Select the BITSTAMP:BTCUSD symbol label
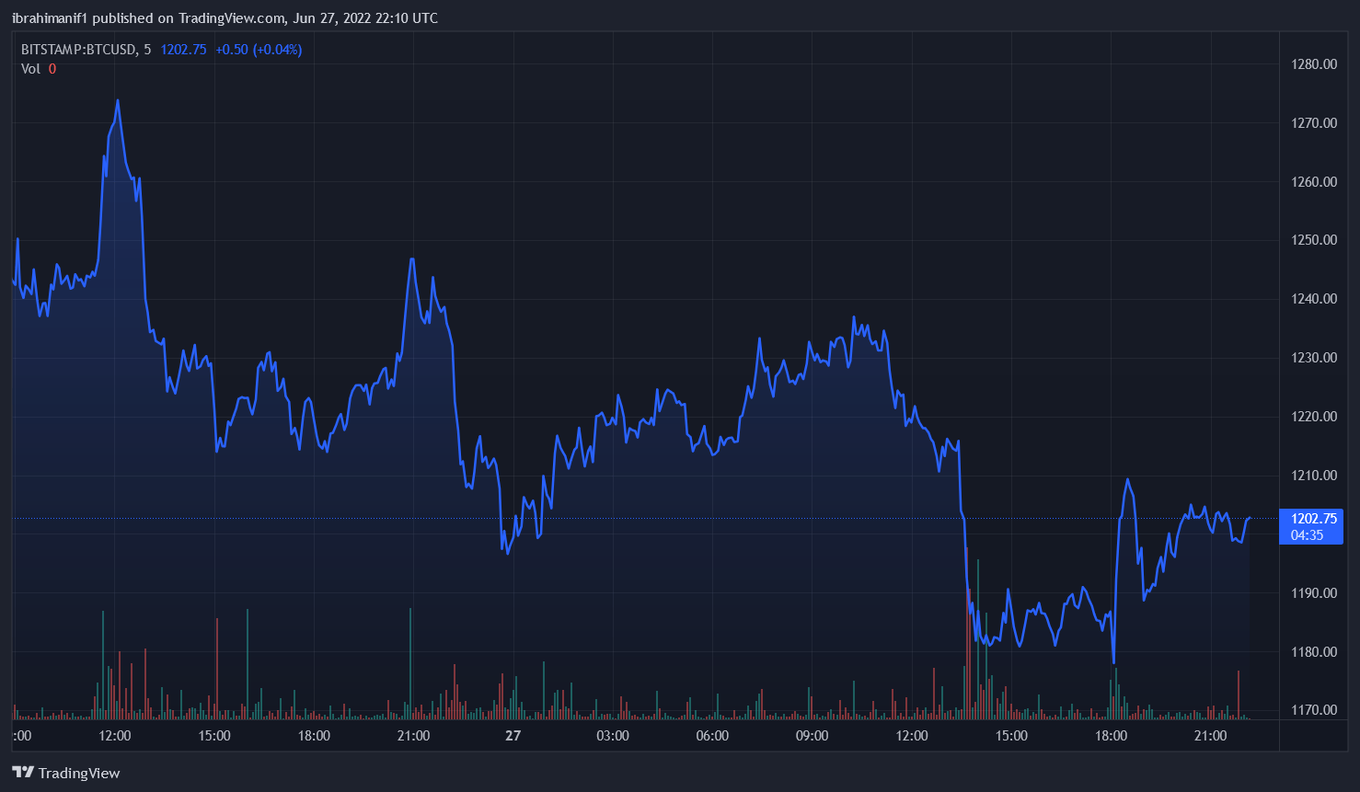 click(x=79, y=50)
